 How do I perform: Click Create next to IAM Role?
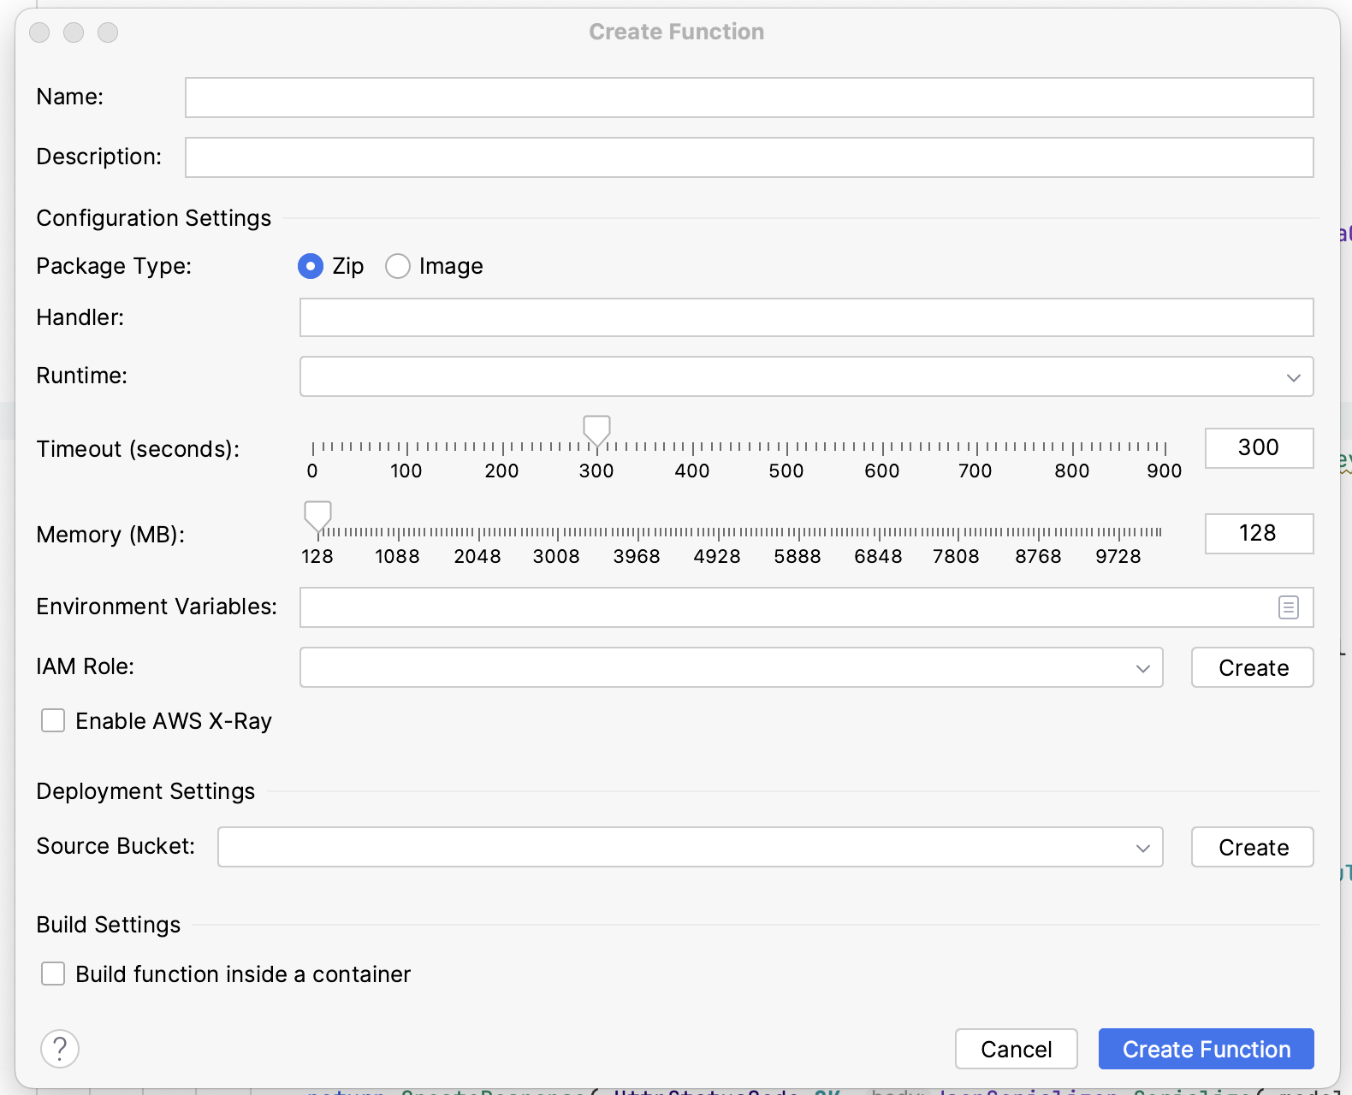coord(1253,667)
